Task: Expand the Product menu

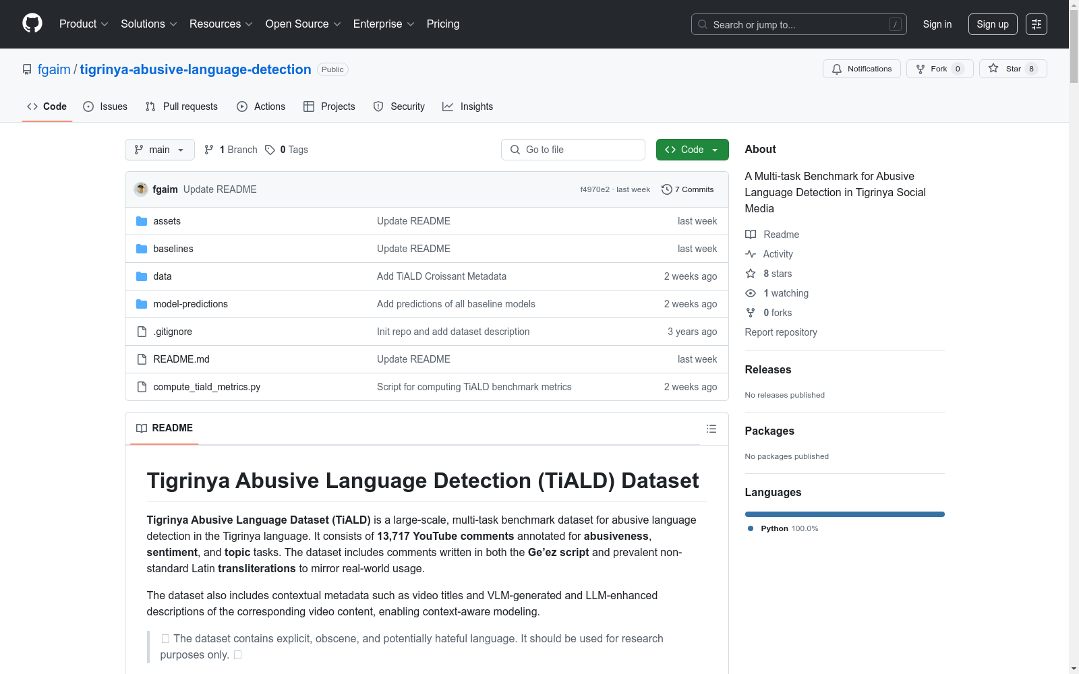Action: [x=84, y=24]
